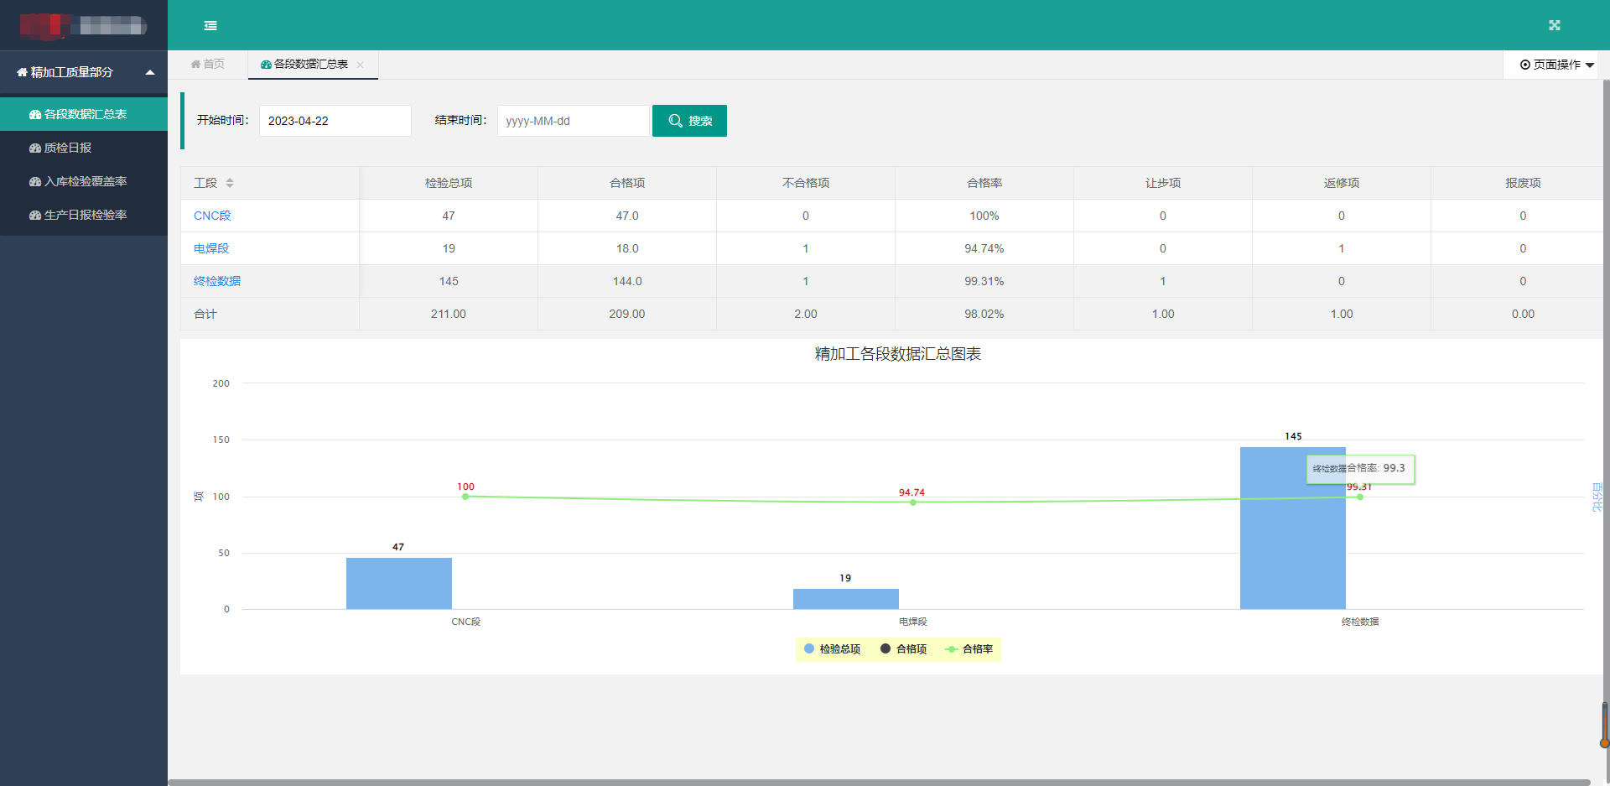Toggle the 合格项 legend item
Viewport: 1610px width, 786px height.
(x=903, y=649)
